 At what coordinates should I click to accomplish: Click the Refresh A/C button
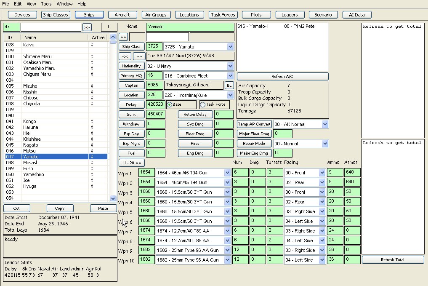pos(282,76)
